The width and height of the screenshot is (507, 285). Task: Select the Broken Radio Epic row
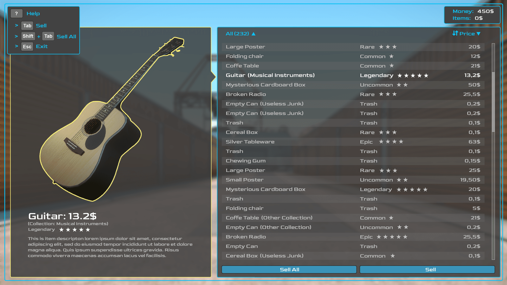[x=353, y=237]
